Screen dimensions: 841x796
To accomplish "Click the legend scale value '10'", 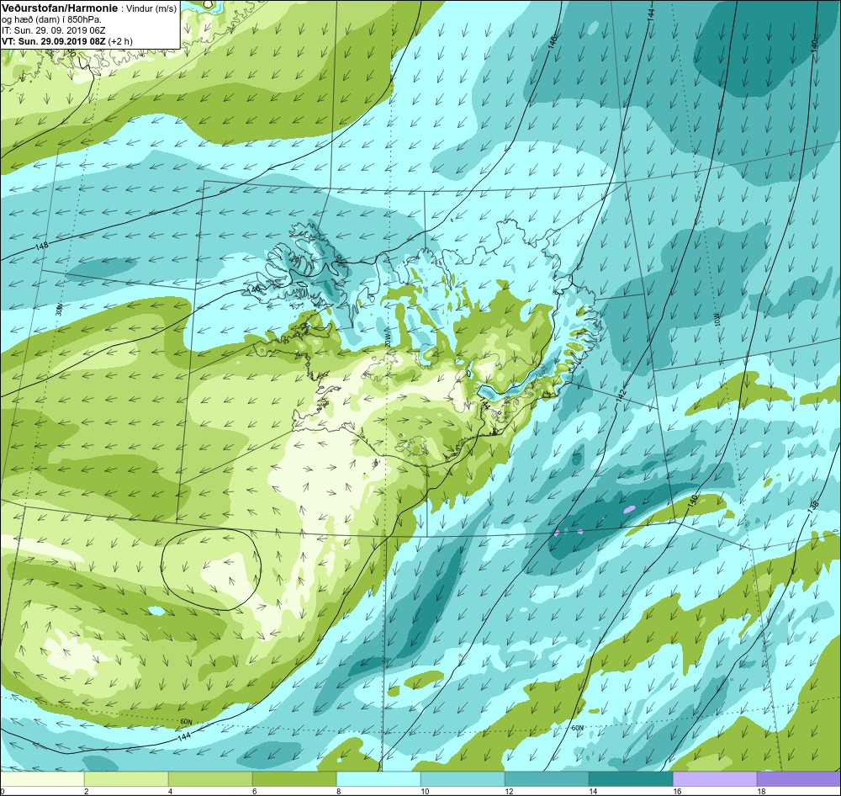I will (425, 791).
